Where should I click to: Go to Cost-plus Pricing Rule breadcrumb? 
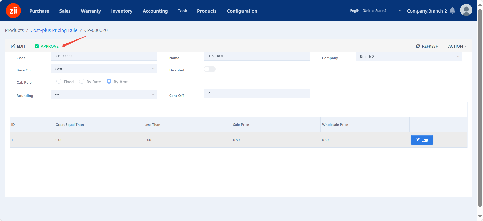54,30
